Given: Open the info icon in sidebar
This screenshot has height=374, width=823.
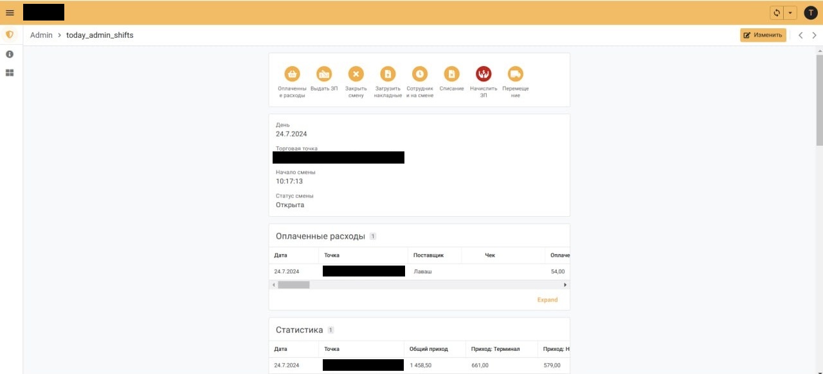Looking at the screenshot, I should 10,54.
